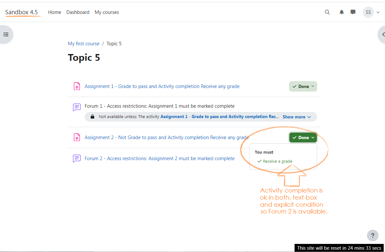The height and width of the screenshot is (252, 385).
Task: Open Assignment 2 Not Grade to pass link
Action: coord(167,137)
